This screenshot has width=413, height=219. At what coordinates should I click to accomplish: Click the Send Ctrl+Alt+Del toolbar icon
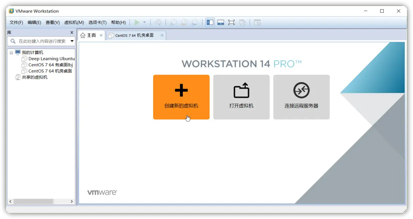[x=158, y=22]
